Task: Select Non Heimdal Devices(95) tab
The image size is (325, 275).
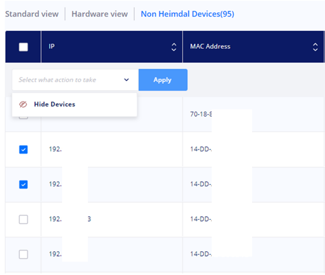Action: pyautogui.click(x=187, y=14)
